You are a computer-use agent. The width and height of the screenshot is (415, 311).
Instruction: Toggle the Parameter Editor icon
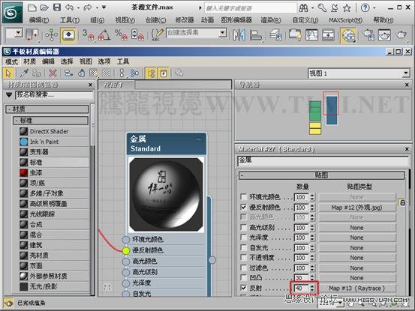tap(164, 73)
